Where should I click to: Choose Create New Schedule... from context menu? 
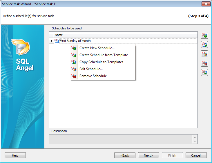(x=102, y=48)
